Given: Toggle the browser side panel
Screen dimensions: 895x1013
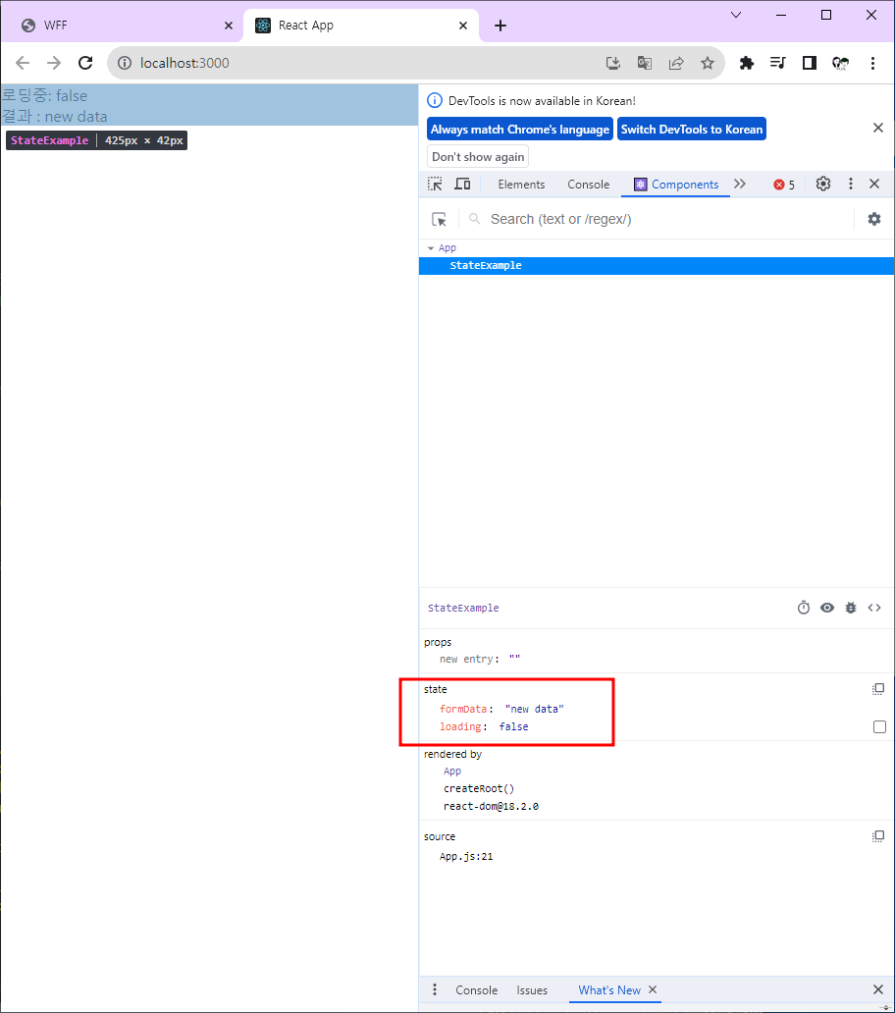Looking at the screenshot, I should pyautogui.click(x=810, y=63).
